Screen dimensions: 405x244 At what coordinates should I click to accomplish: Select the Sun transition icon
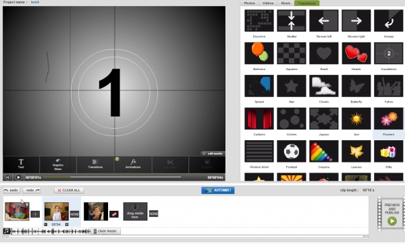pos(356,119)
